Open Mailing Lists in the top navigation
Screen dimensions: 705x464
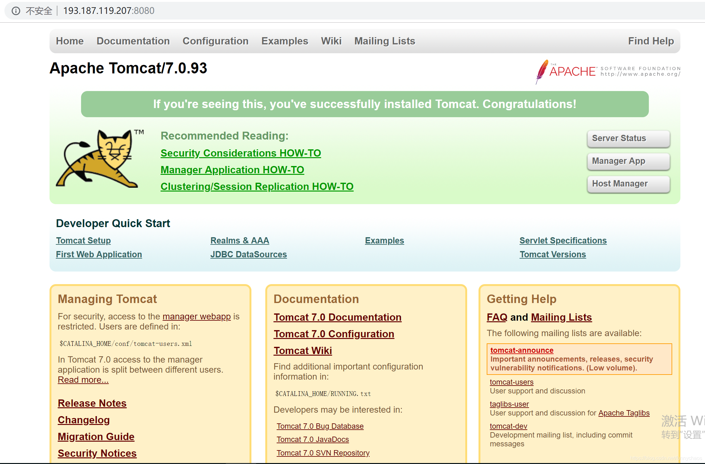[385, 41]
